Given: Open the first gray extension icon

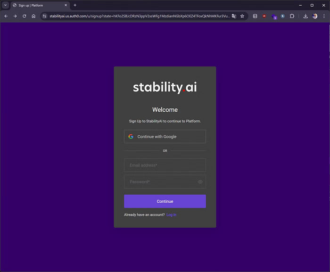Looking at the screenshot, I should point(255,16).
